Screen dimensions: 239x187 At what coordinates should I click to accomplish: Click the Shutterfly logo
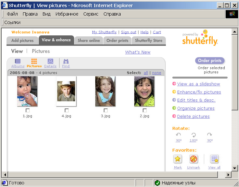200,38
